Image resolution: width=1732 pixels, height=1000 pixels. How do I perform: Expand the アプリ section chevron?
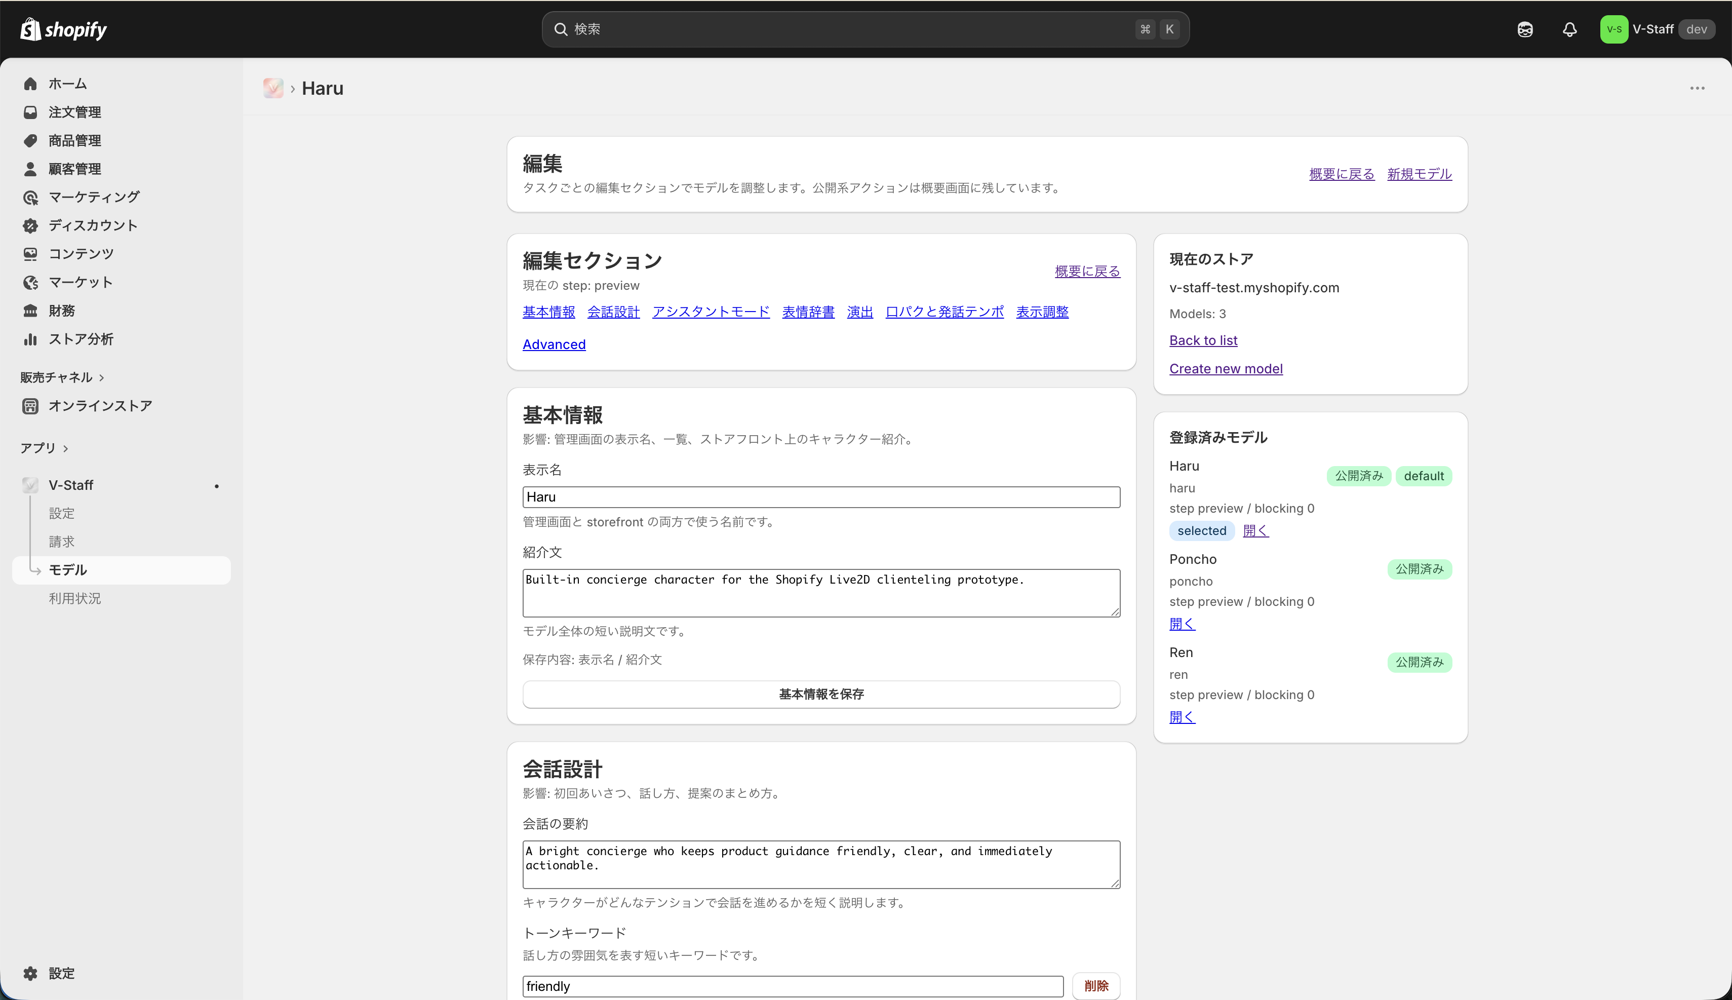[x=66, y=448]
